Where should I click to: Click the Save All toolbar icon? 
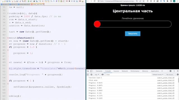point(10,1)
